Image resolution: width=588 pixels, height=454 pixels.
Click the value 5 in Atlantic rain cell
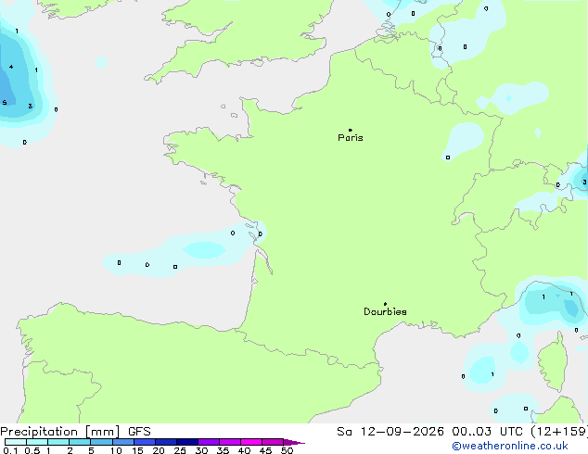[x=5, y=102]
